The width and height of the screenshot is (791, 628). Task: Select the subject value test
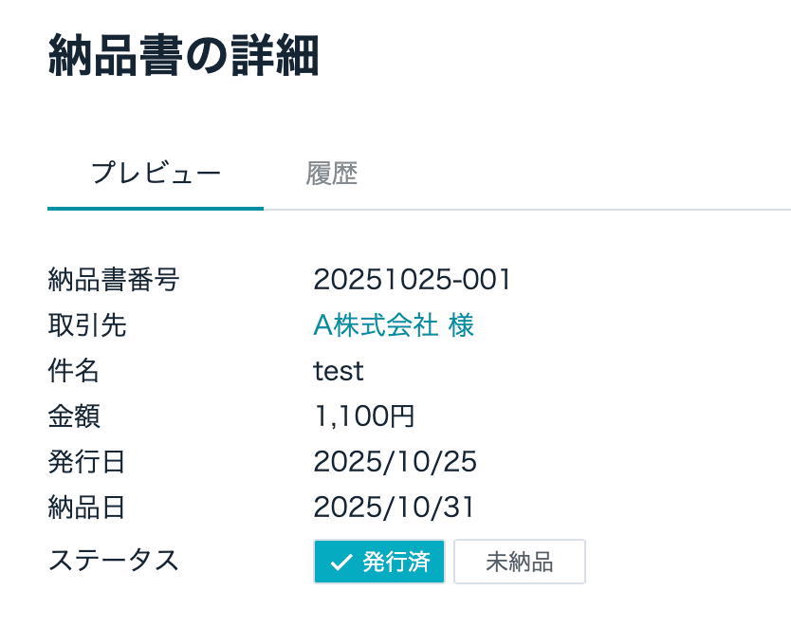coord(339,371)
